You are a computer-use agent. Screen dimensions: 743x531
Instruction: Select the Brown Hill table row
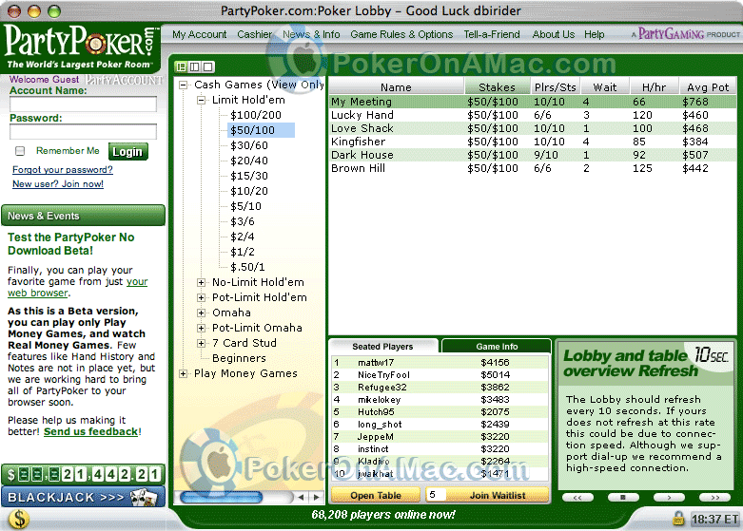(533, 168)
